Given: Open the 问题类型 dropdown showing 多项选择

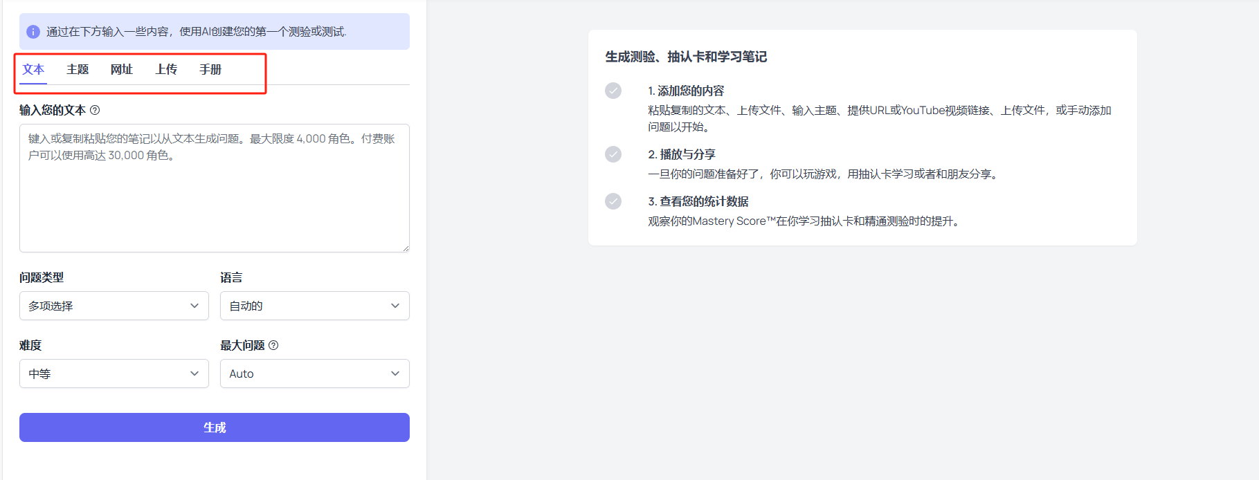Looking at the screenshot, I should [114, 306].
